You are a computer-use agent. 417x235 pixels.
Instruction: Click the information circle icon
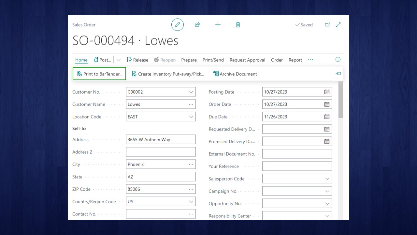(338, 59)
